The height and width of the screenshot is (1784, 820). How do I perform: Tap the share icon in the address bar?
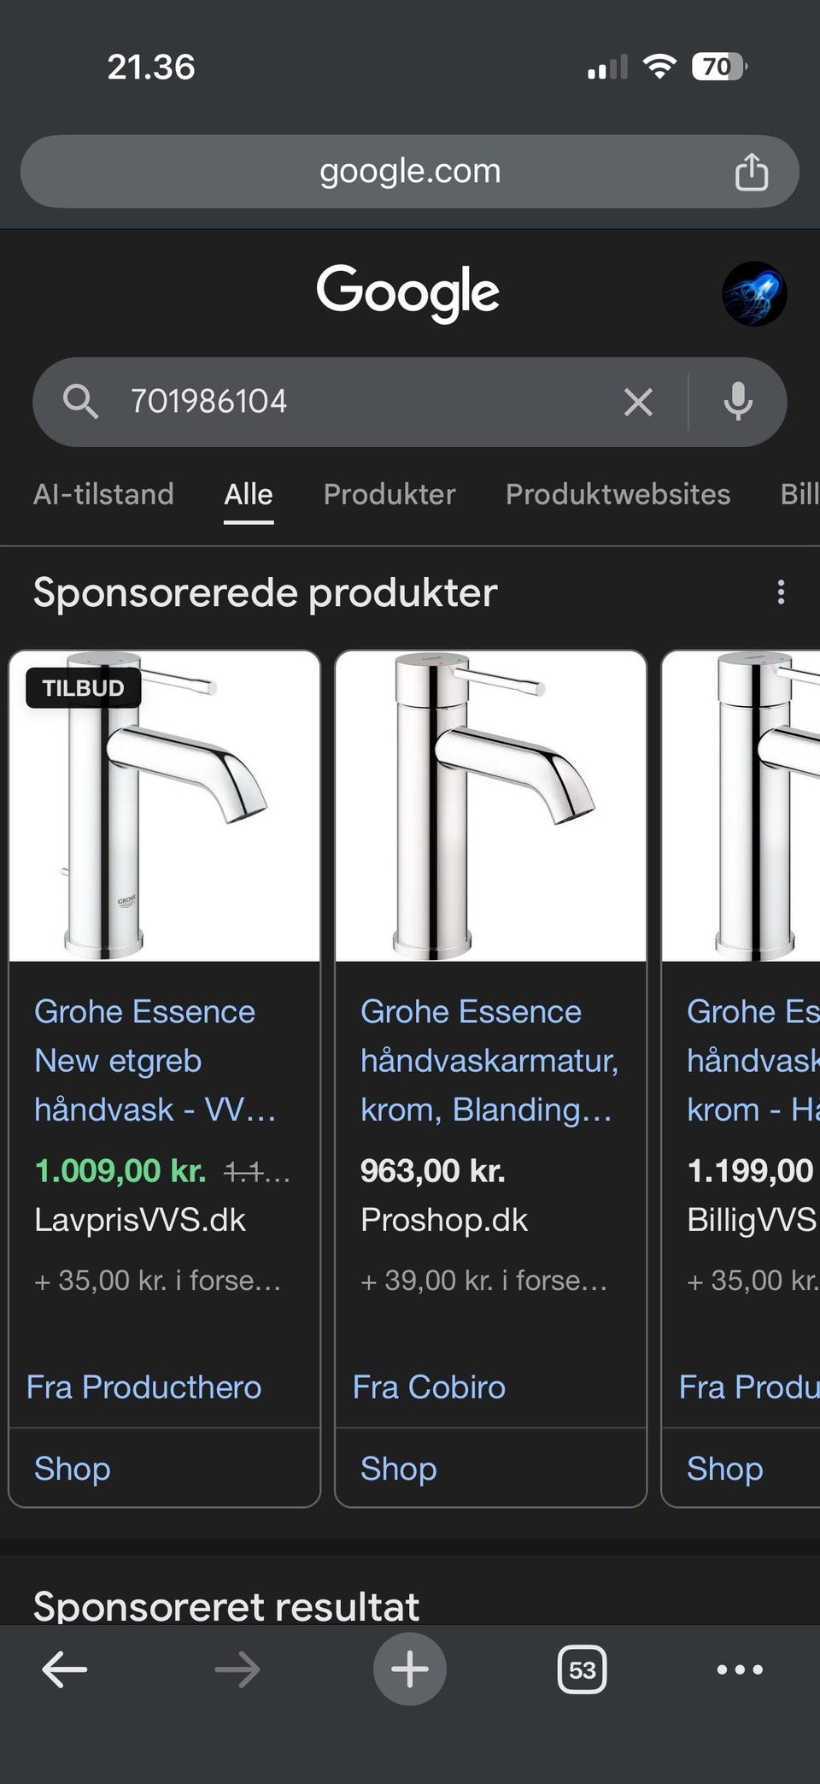pos(752,170)
